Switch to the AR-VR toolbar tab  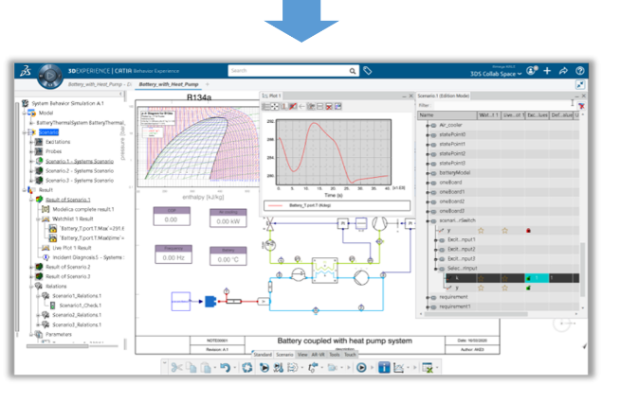[318, 355]
